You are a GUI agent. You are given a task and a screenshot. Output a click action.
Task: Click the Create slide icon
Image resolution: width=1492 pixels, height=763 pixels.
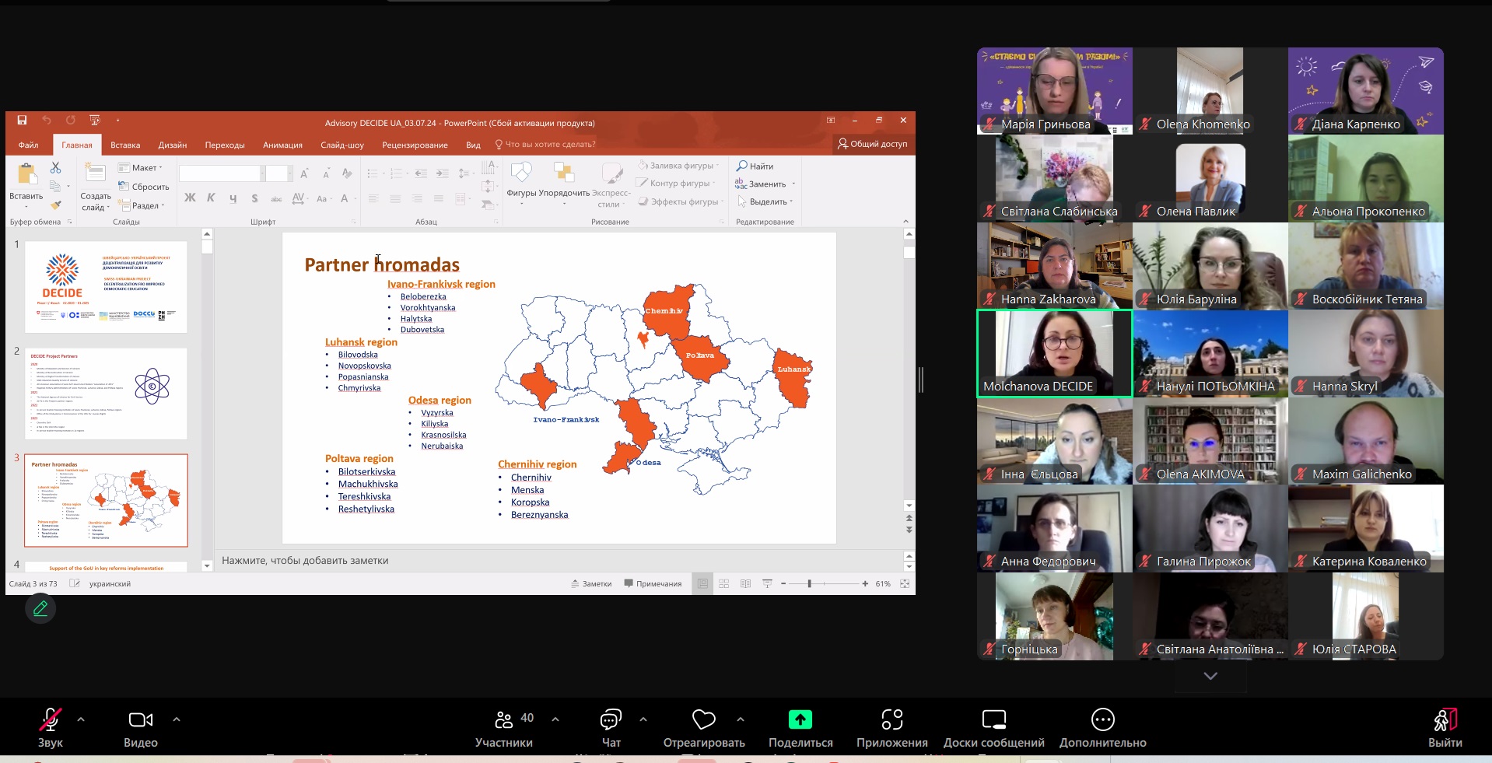95,173
